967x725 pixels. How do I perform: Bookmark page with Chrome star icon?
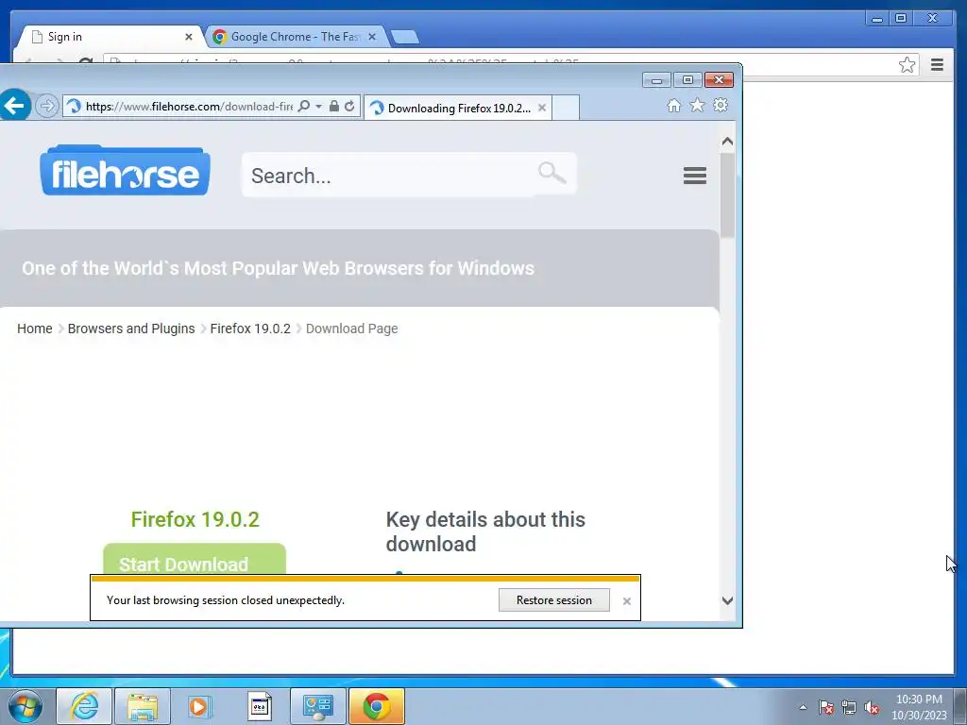[x=907, y=65]
